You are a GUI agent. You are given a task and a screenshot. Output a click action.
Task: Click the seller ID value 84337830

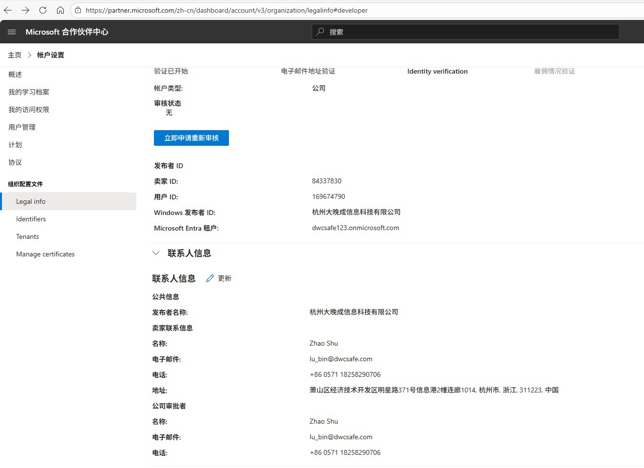pos(327,181)
